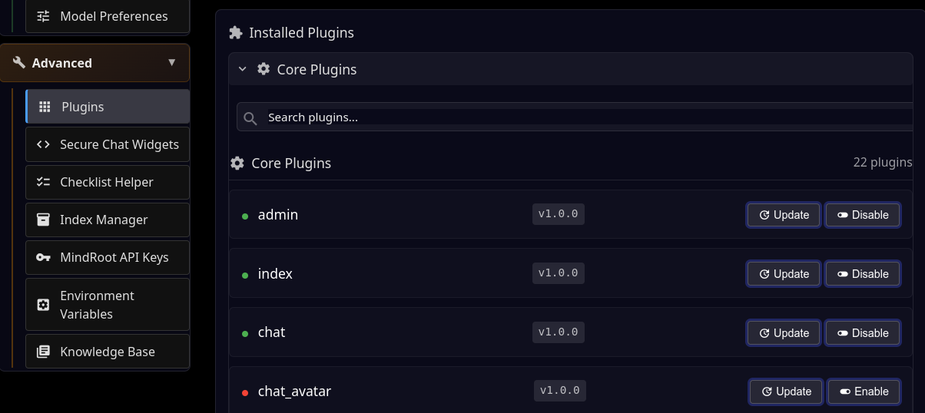Image resolution: width=925 pixels, height=413 pixels.
Task: Collapse the Core Plugins chevron
Action: point(243,69)
